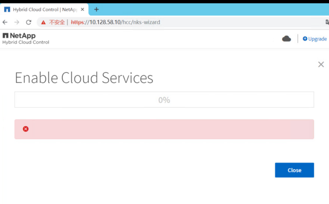Click the address bar URL field
329x204 pixels.
tap(198, 22)
